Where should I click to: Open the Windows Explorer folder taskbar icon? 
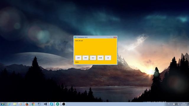click(x=15, y=104)
